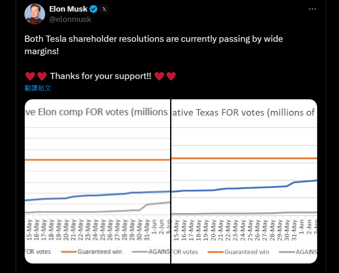The height and width of the screenshot is (273, 339).
Task: Click the "Thanks for your support!!" text
Action: click(101, 76)
